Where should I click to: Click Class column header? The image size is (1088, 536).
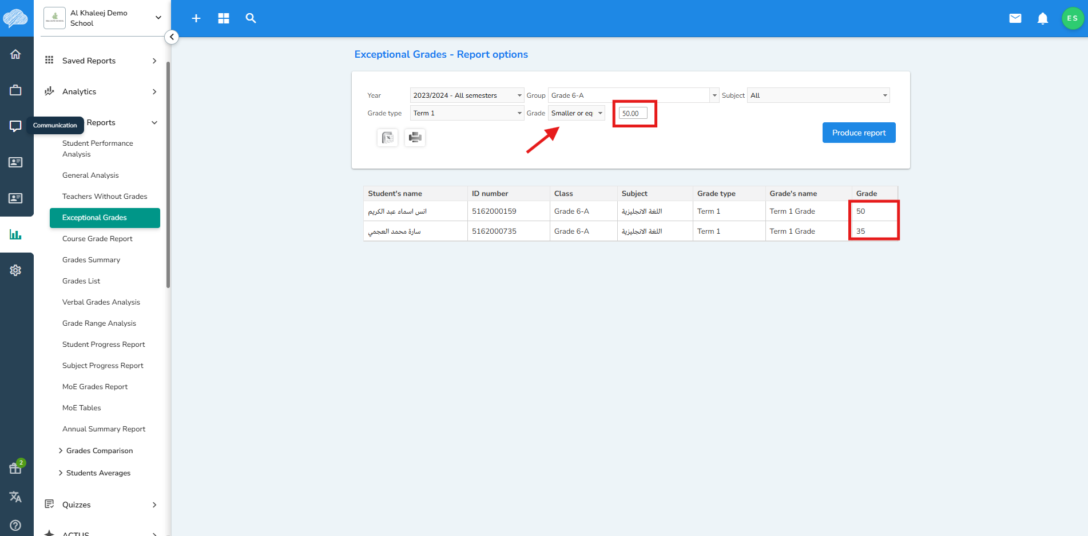click(x=583, y=194)
